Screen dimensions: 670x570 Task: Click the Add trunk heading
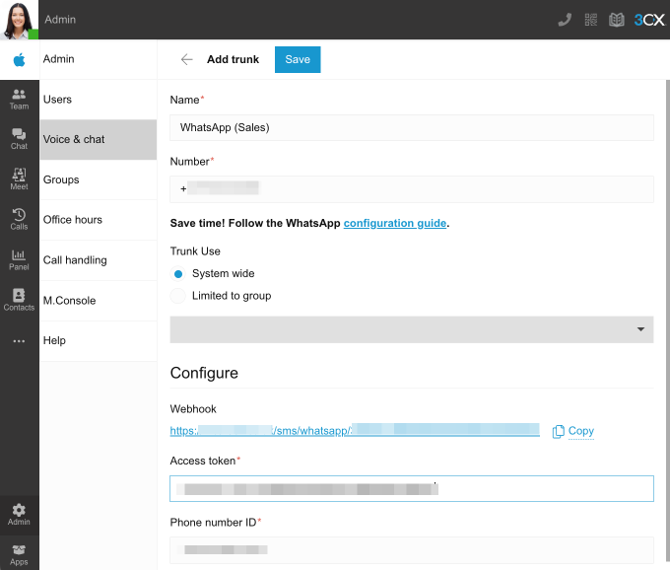[233, 59]
